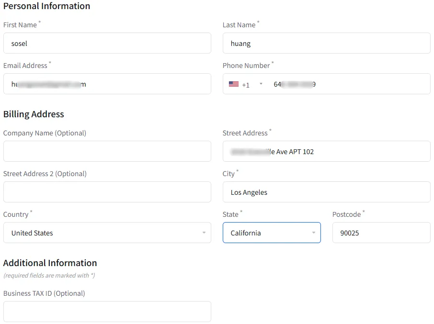Screen dimensions: 434x324
Task: Click the Business TAX ID (Optional) label
Action: tap(44, 293)
